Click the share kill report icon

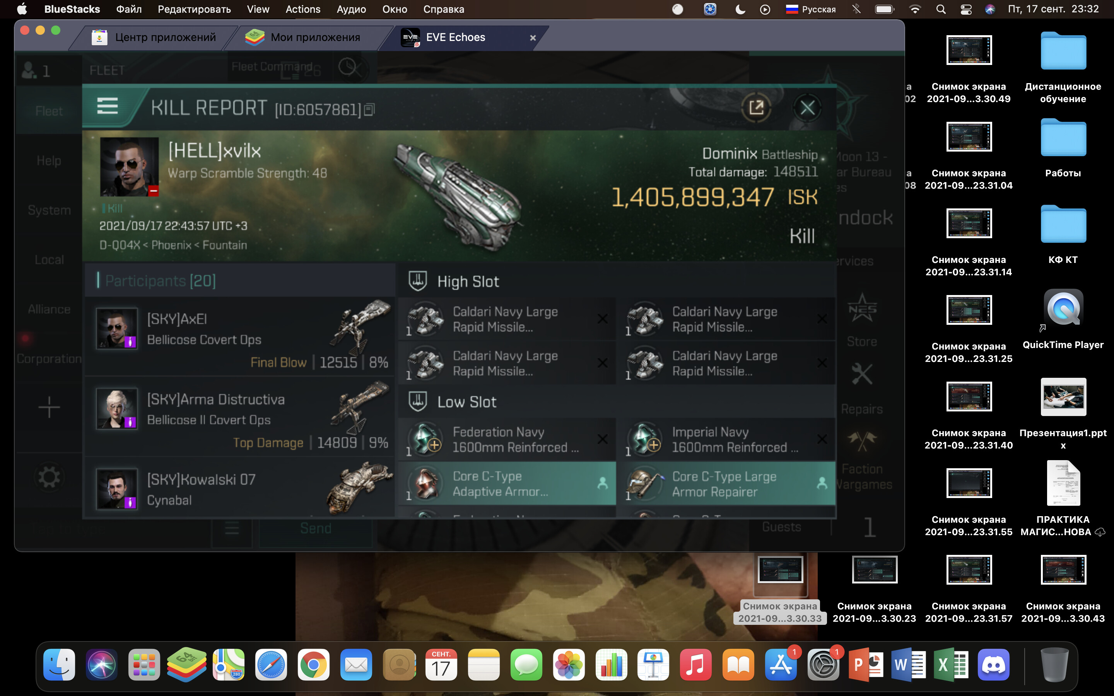pyautogui.click(x=756, y=108)
